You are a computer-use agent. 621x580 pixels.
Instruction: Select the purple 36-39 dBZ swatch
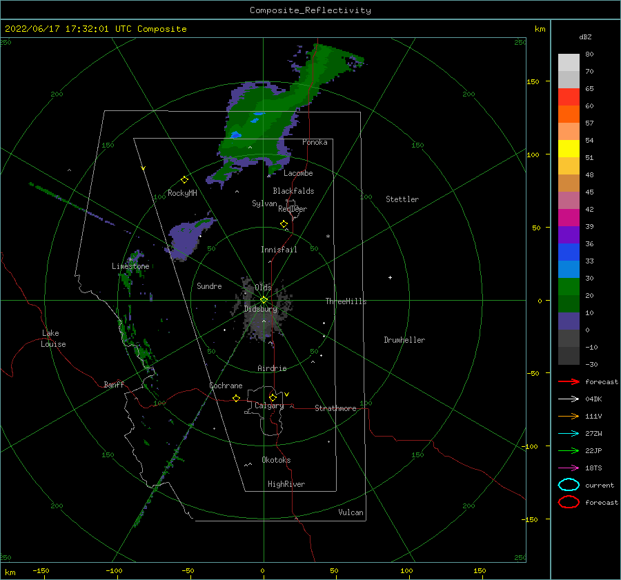click(569, 234)
